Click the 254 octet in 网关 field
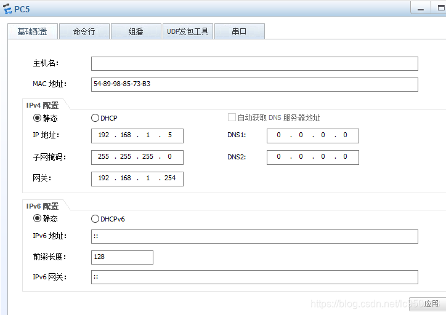 point(170,178)
